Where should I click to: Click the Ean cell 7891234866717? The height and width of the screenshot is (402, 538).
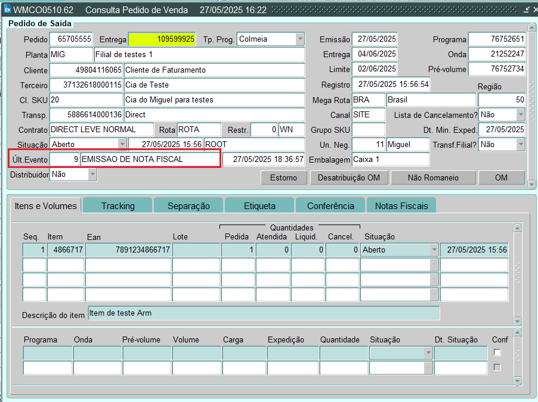(128, 250)
